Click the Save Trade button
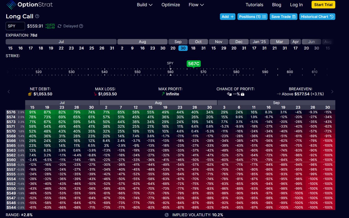349x218 pixels. pyautogui.click(x=284, y=17)
